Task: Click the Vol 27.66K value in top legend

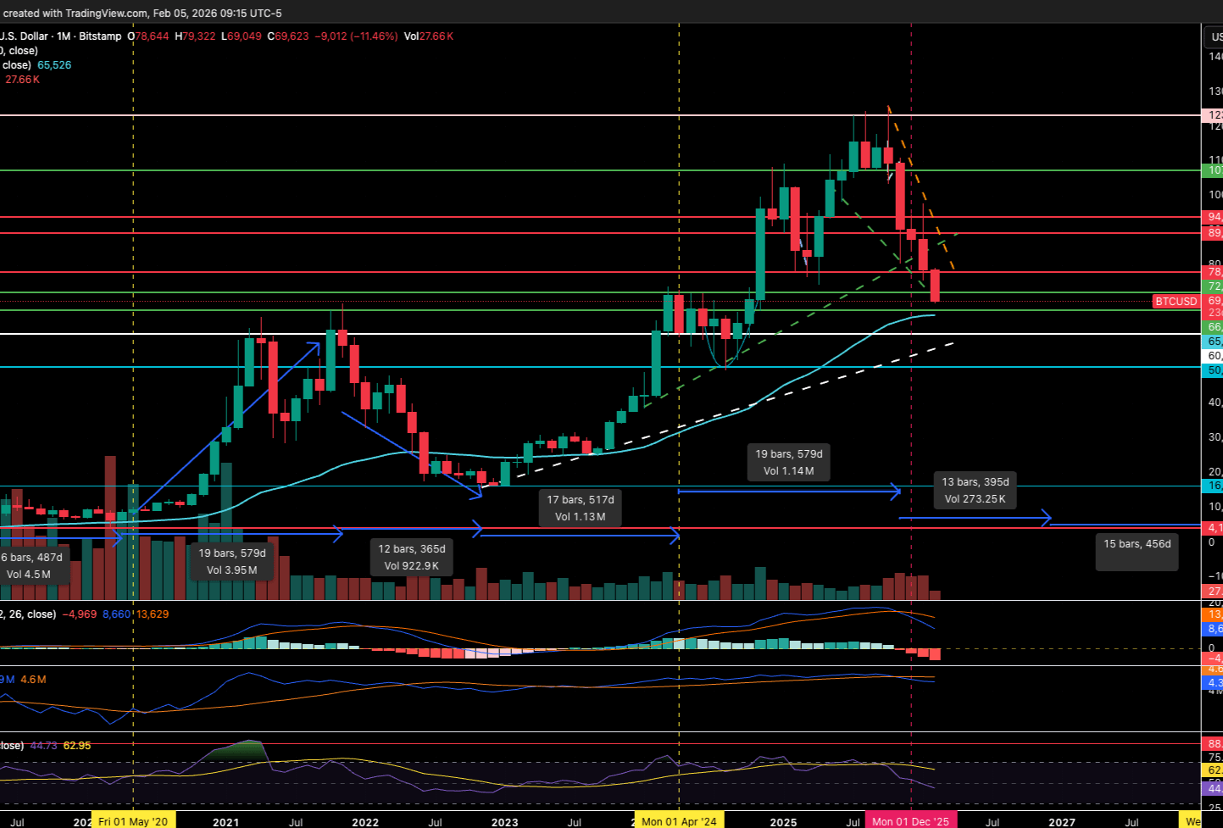Action: coord(429,36)
